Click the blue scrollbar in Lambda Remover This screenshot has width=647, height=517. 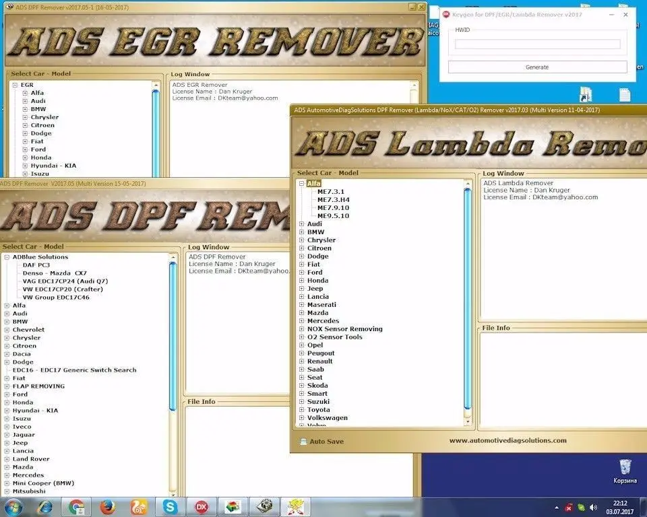point(468,296)
